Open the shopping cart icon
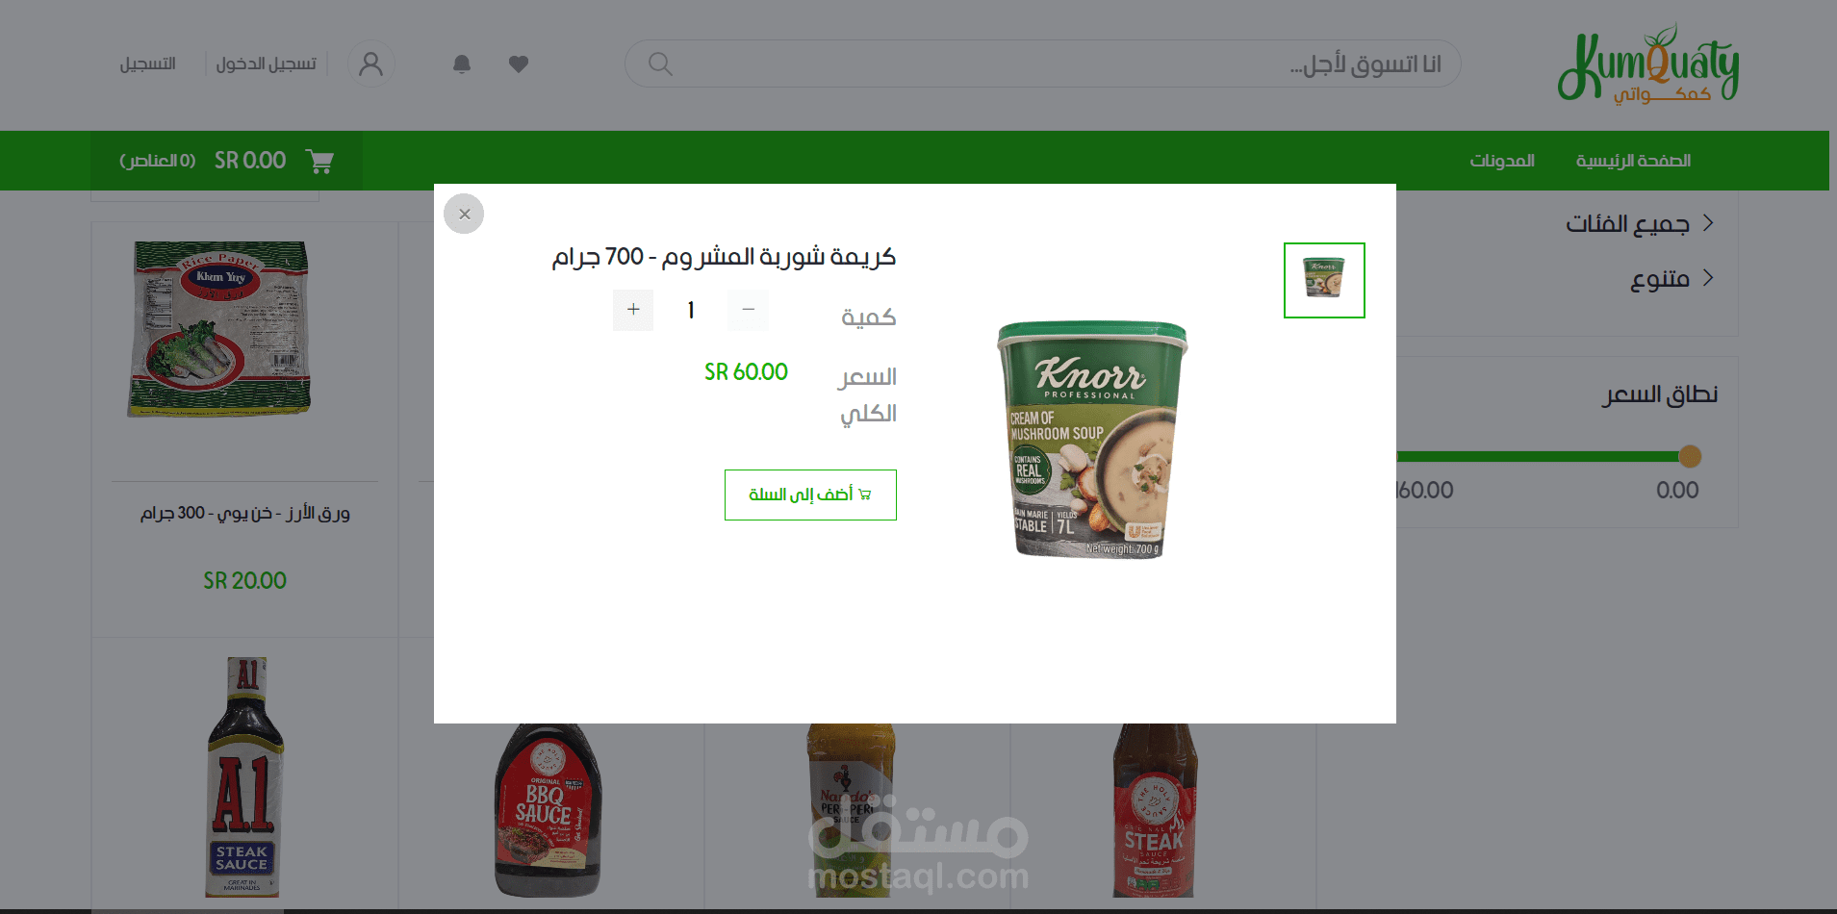Viewport: 1837px width, 914px height. tap(319, 161)
